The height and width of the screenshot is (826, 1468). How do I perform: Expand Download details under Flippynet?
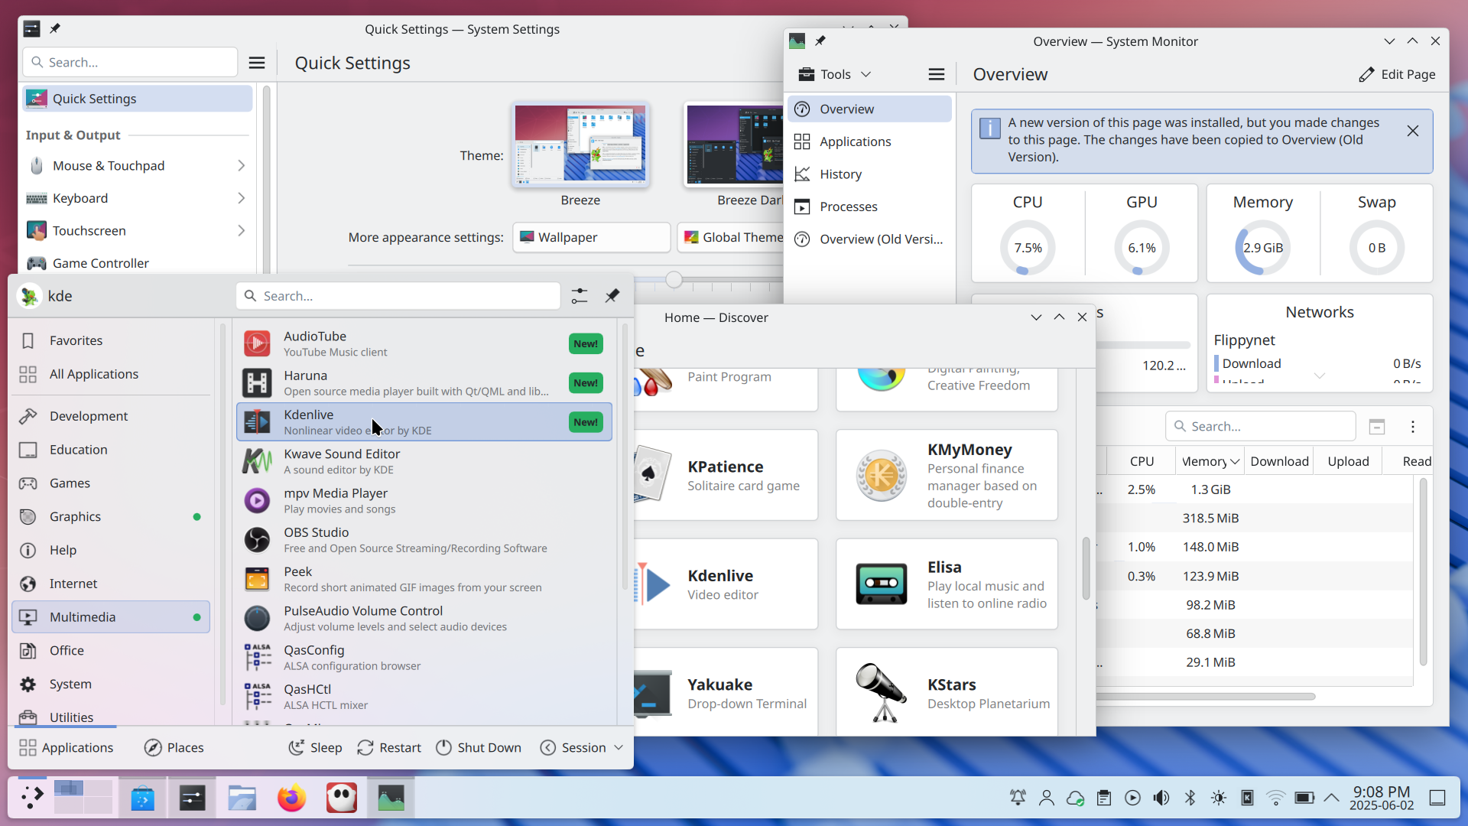point(1319,376)
